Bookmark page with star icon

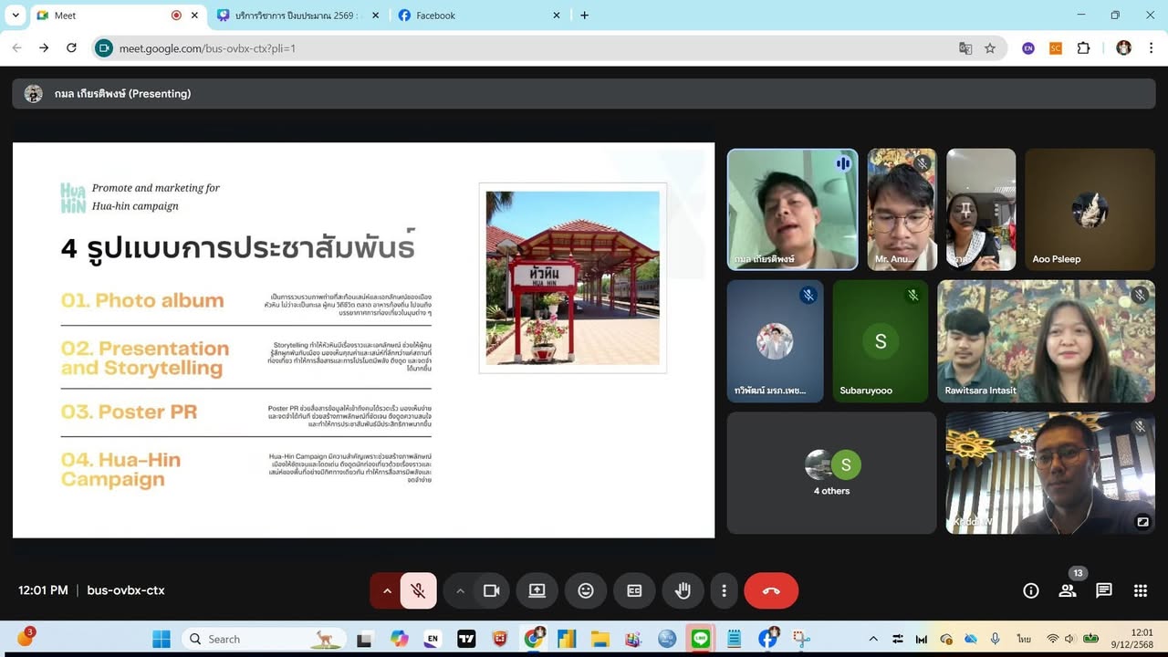pyautogui.click(x=990, y=48)
